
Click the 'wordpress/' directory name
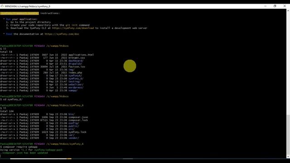click(x=76, y=87)
